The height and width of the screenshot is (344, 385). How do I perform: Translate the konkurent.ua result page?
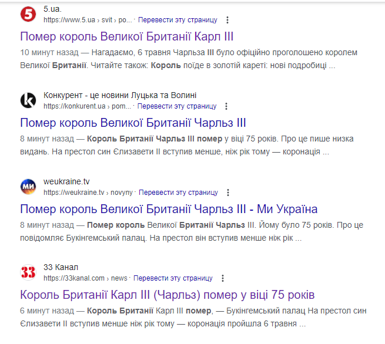click(x=177, y=106)
